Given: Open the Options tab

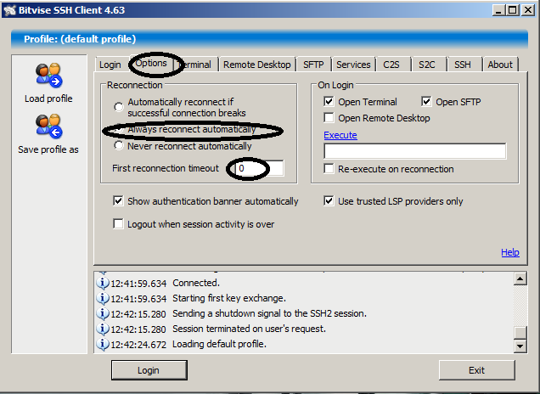Looking at the screenshot, I should point(151,63).
